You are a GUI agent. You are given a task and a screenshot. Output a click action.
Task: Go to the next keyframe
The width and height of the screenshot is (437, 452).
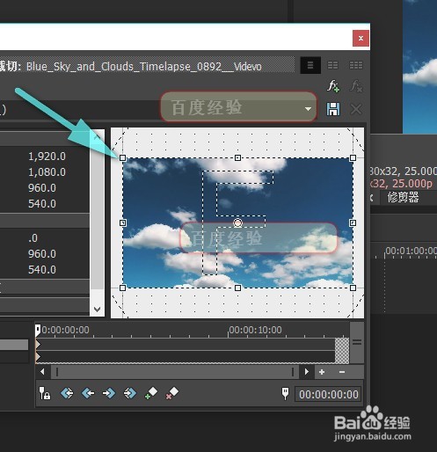109,393
